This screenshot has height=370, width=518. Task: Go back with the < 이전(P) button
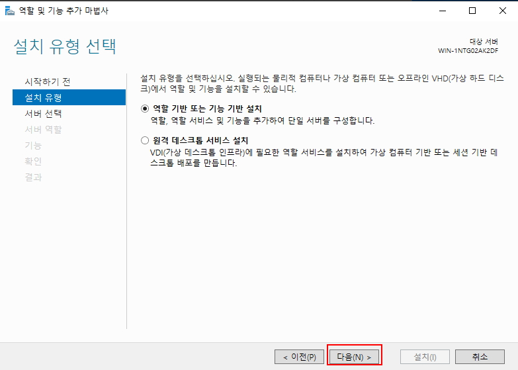300,357
